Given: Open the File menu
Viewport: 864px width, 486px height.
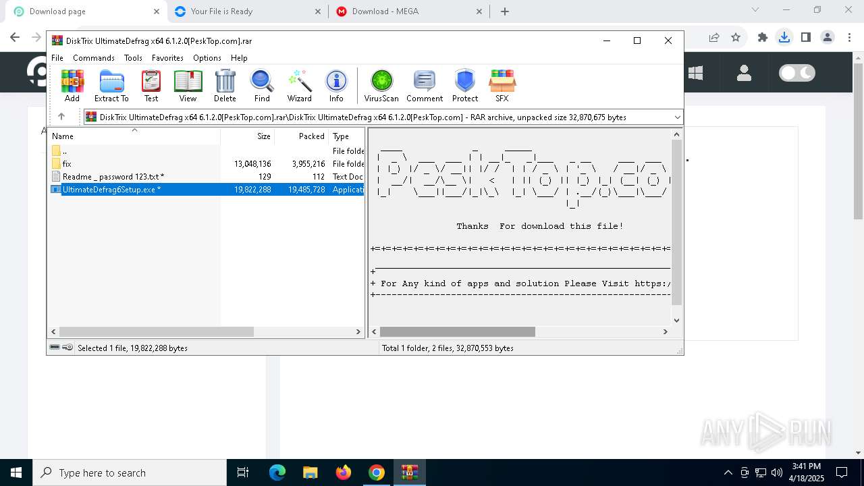Looking at the screenshot, I should 57,58.
